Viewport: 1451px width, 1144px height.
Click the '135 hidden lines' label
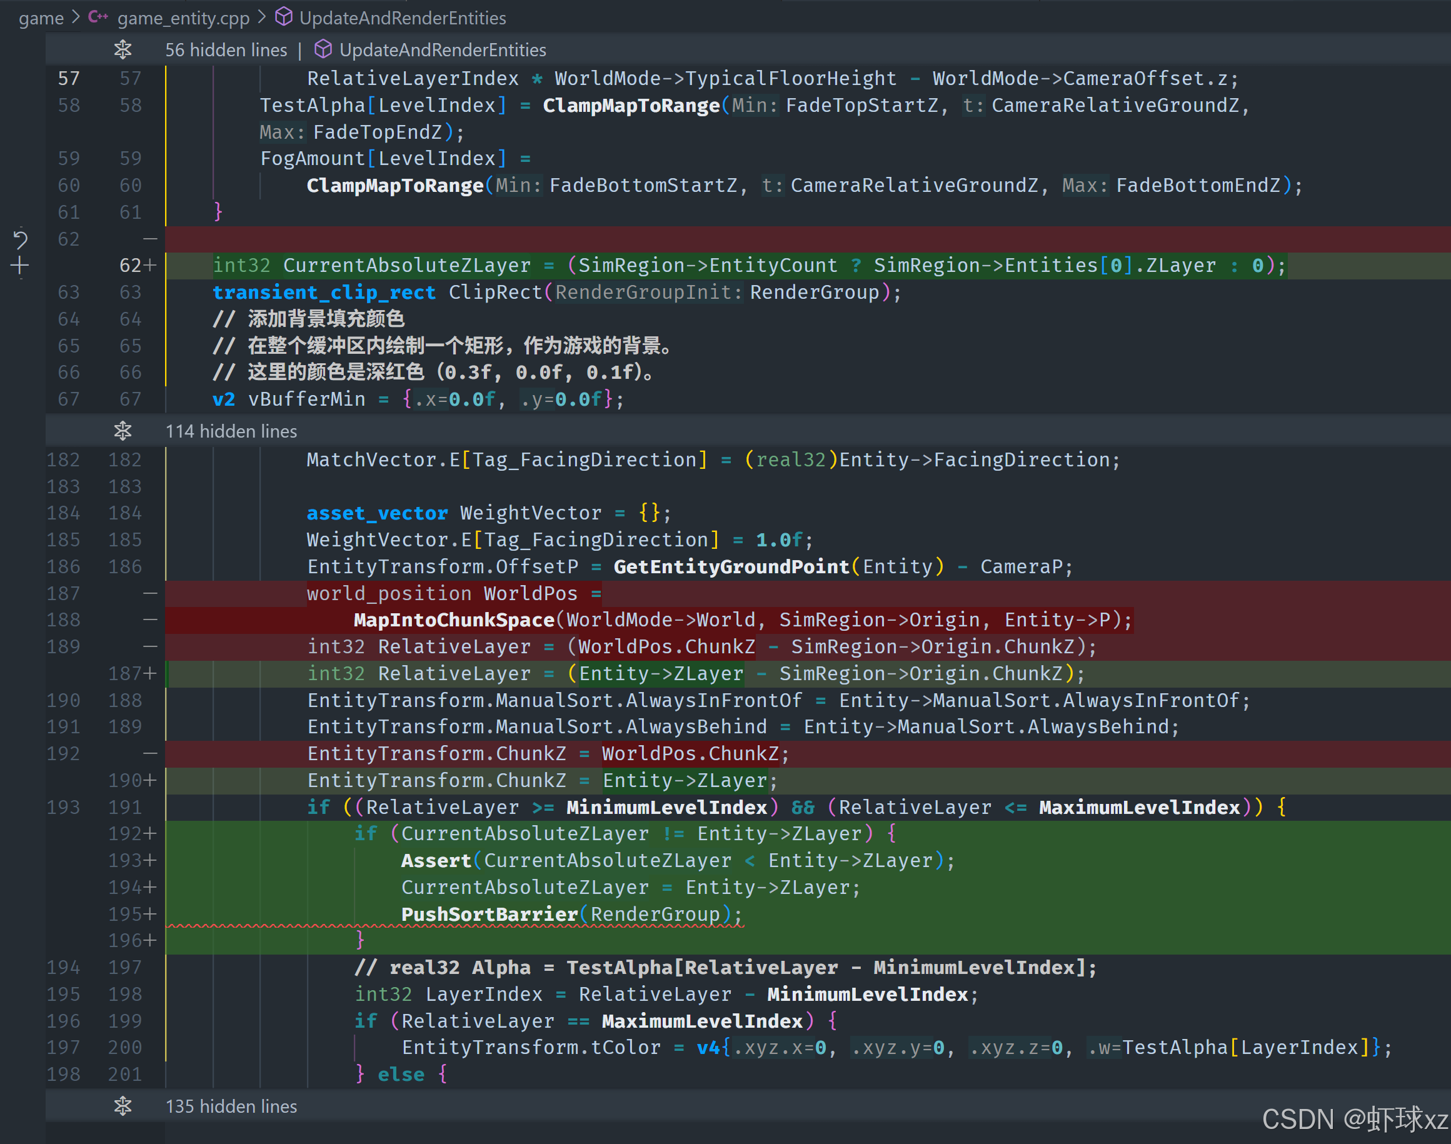click(231, 1106)
